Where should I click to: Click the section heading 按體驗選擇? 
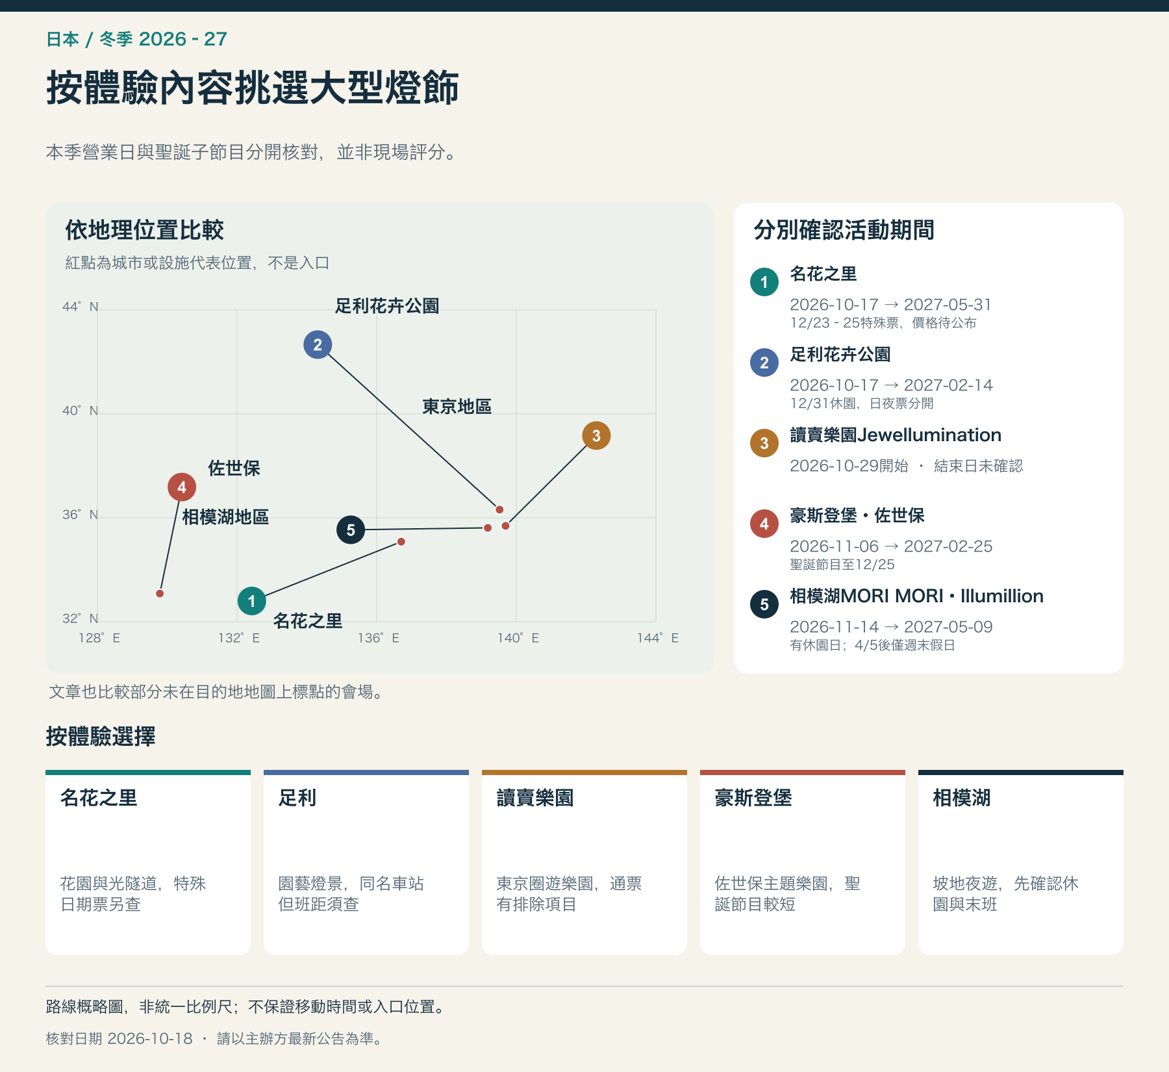pyautogui.click(x=101, y=737)
